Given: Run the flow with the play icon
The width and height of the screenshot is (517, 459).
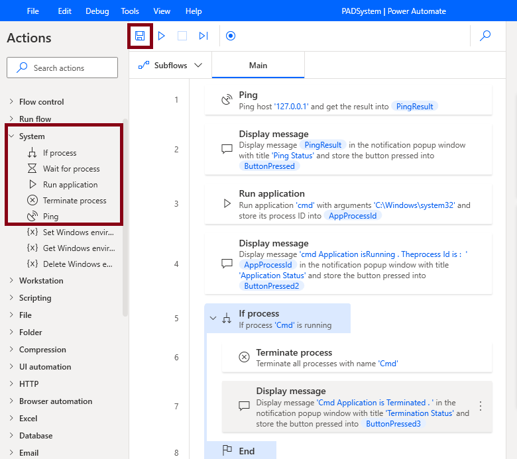Looking at the screenshot, I should click(161, 36).
